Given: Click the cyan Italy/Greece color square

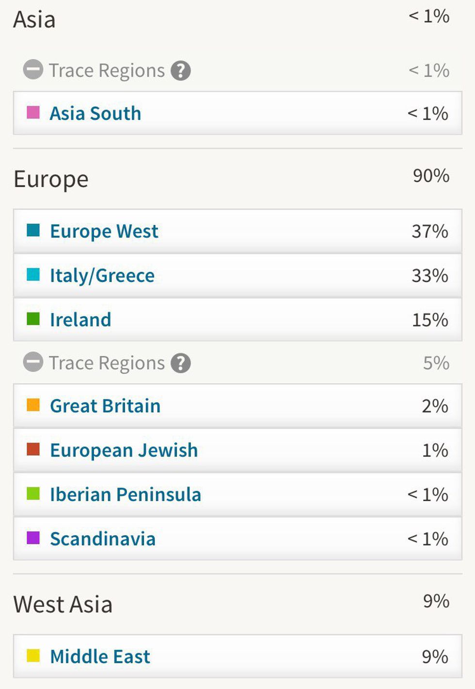Looking at the screenshot, I should [33, 274].
